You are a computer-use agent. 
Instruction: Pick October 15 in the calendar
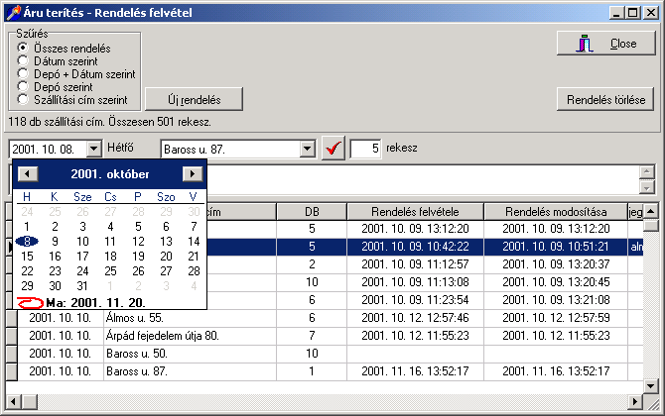tap(27, 256)
